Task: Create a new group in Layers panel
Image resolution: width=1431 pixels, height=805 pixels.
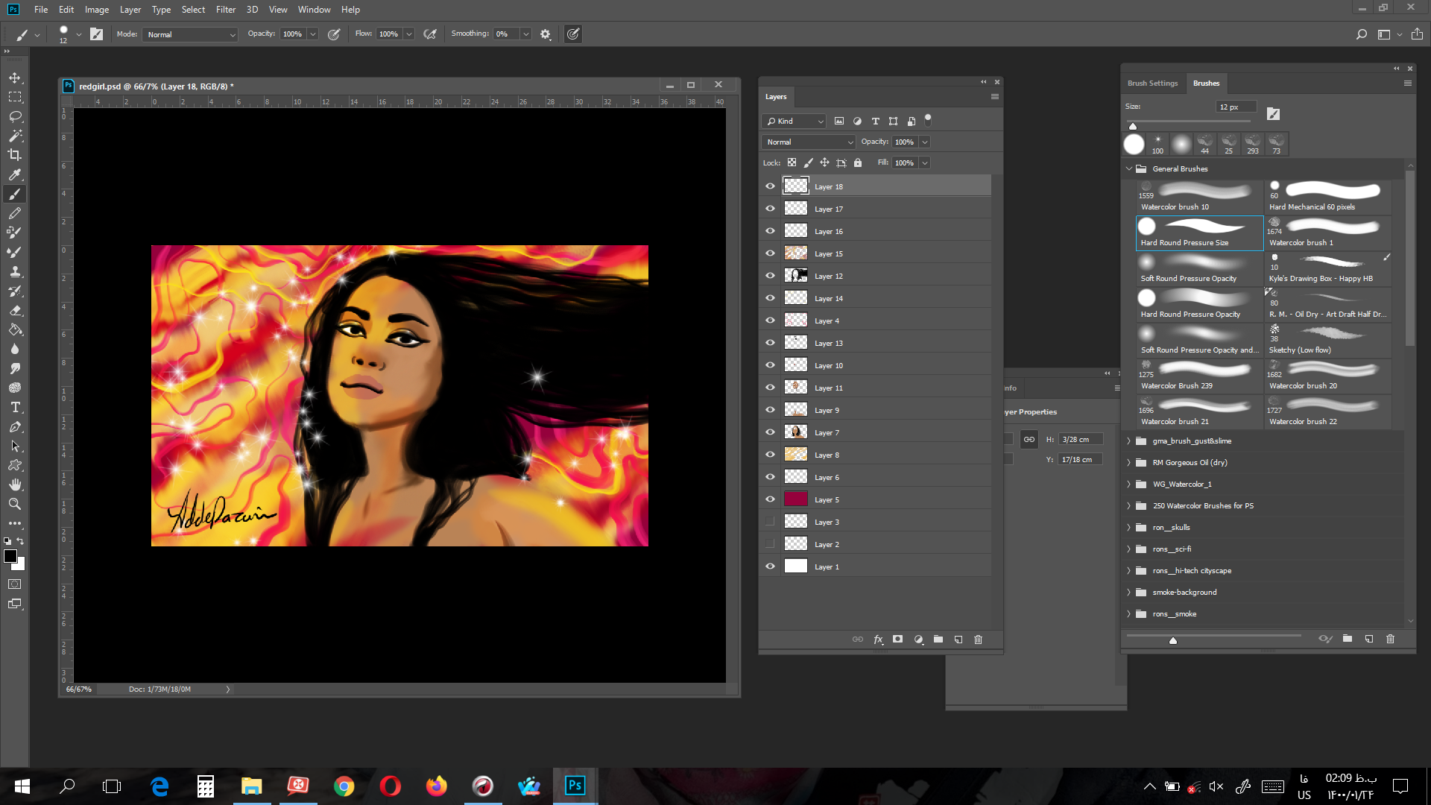Action: point(938,640)
